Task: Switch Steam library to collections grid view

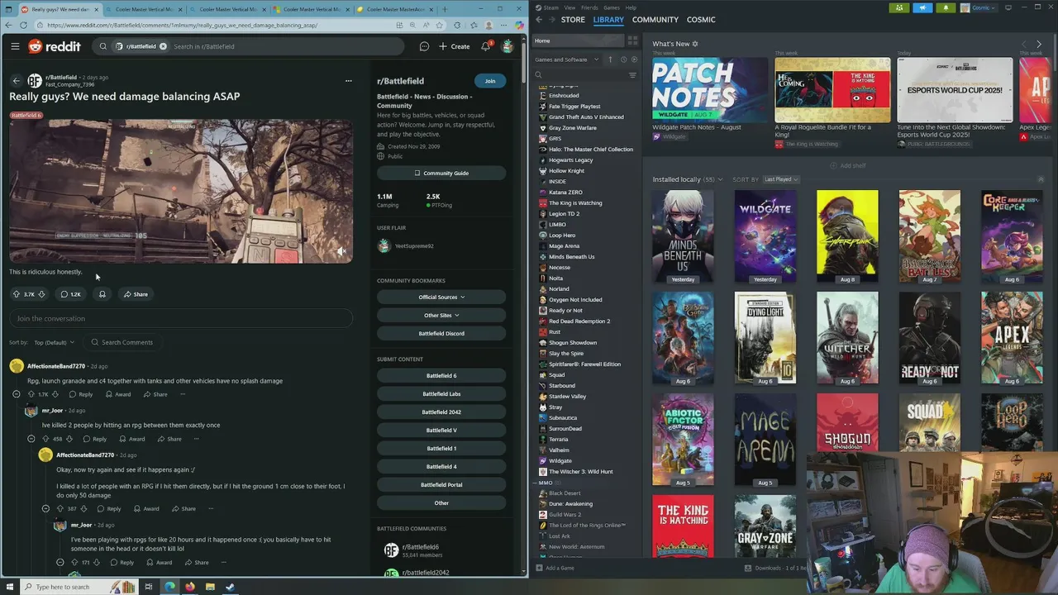Action: pyautogui.click(x=632, y=40)
